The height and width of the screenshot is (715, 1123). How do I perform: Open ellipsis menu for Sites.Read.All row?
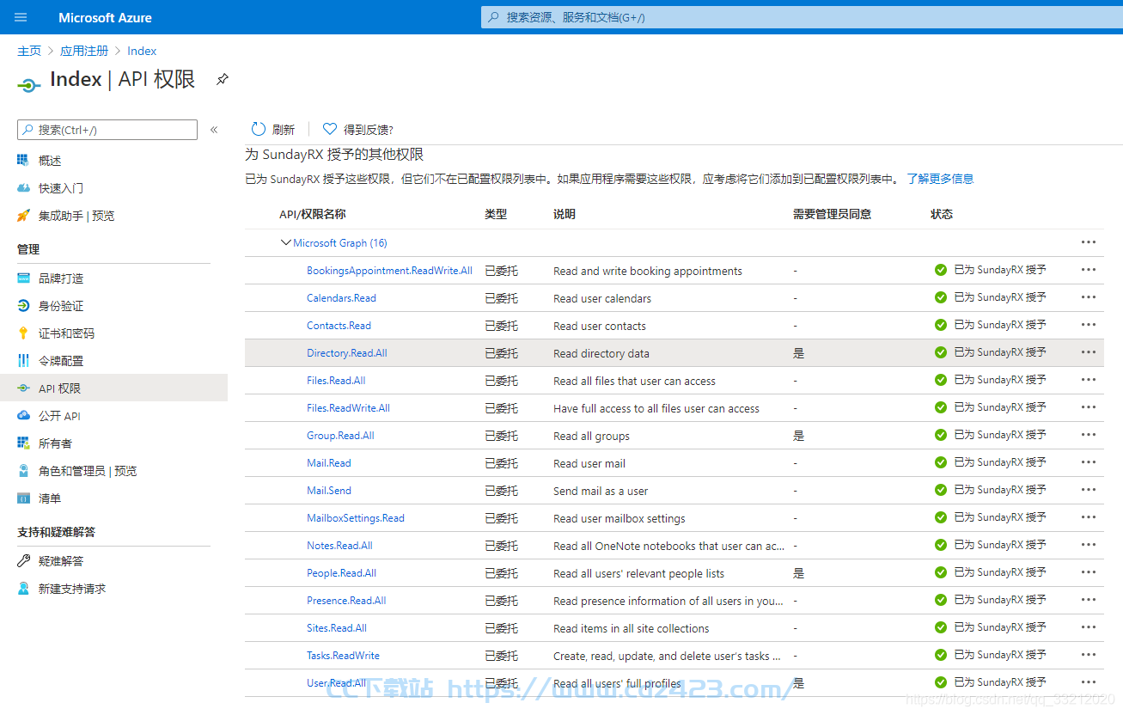pos(1089,627)
